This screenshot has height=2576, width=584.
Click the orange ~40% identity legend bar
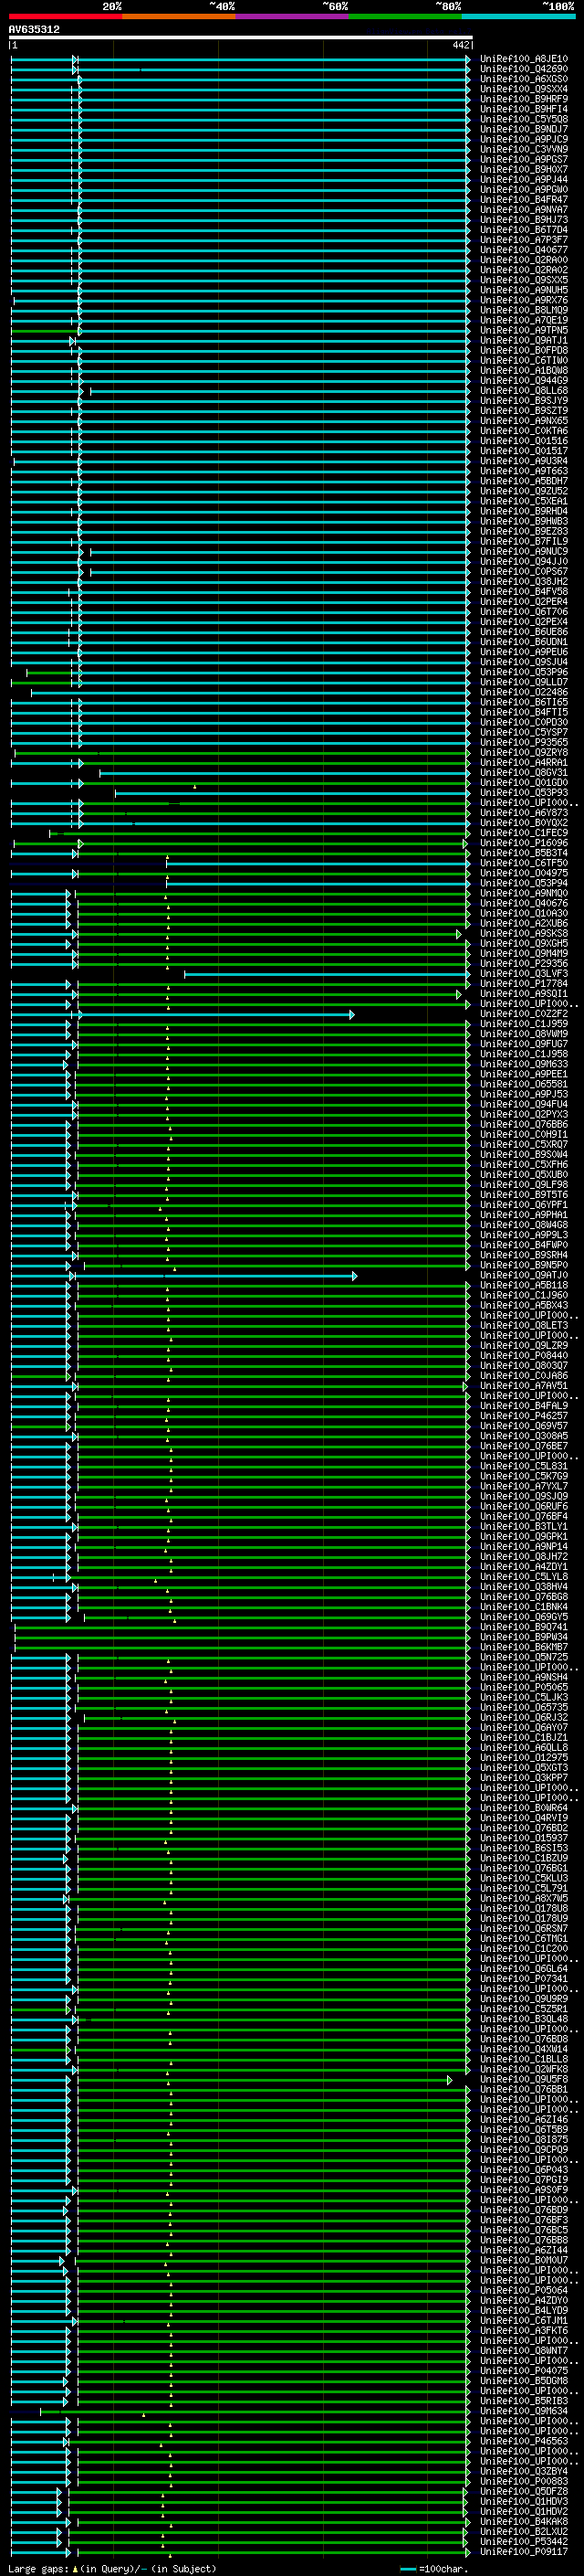click(x=179, y=16)
